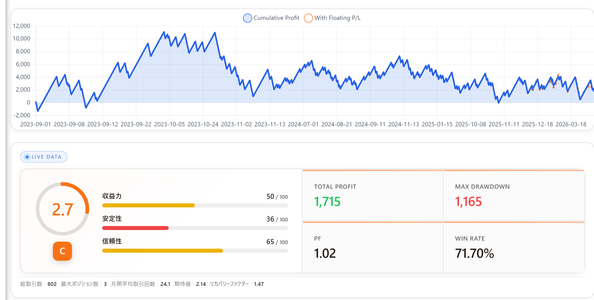Click the 36 / 100 score
The width and height of the screenshot is (594, 300).
(277, 219)
